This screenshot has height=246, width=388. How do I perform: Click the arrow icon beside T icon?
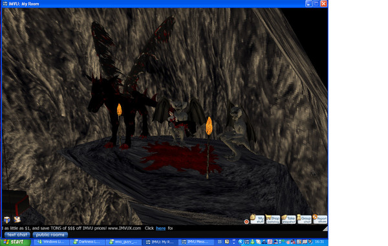tap(17, 219)
